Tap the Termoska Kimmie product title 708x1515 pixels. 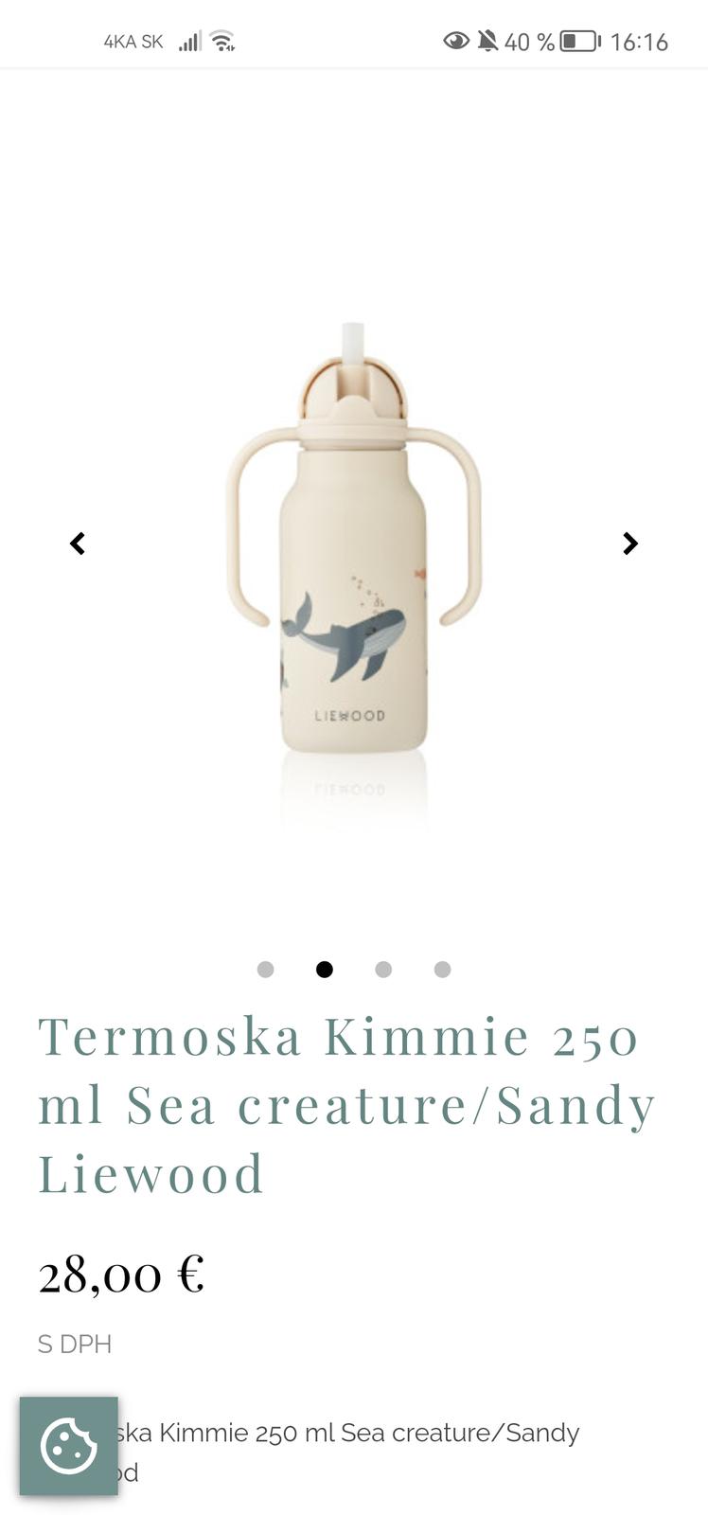[346, 1105]
